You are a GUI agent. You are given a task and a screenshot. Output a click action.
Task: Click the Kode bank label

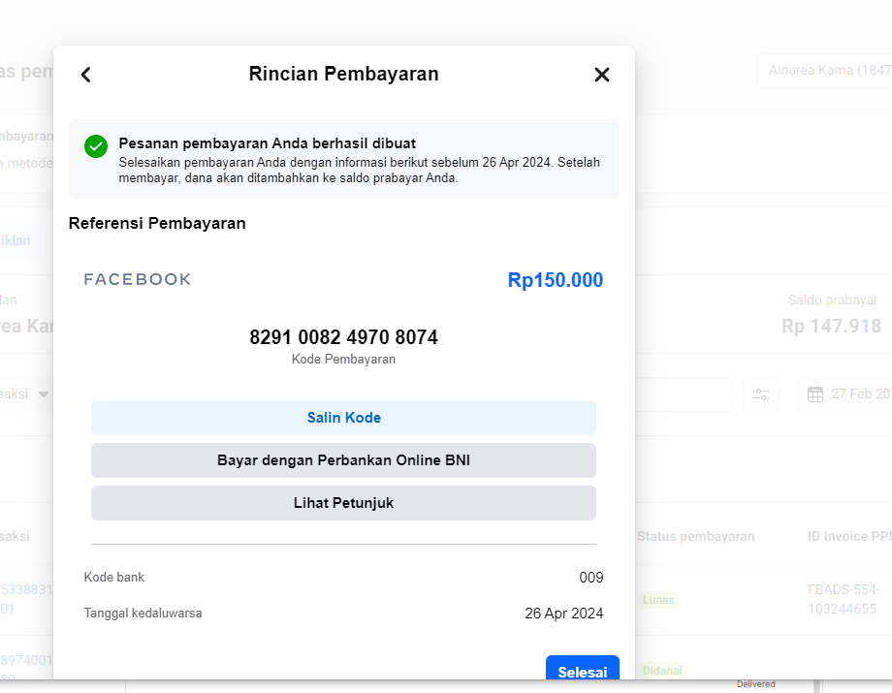pos(113,577)
